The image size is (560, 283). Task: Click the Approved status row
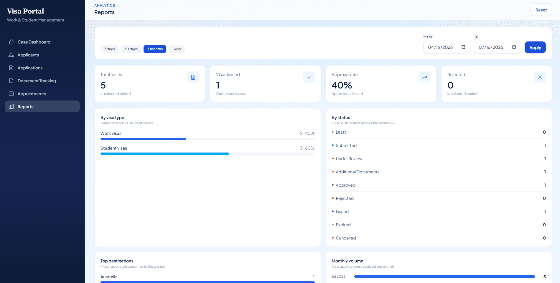point(439,185)
